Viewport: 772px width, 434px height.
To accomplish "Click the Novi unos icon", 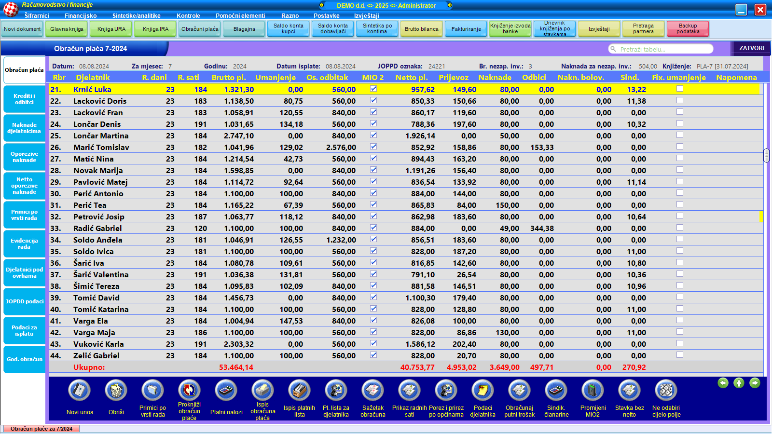I will 80,391.
